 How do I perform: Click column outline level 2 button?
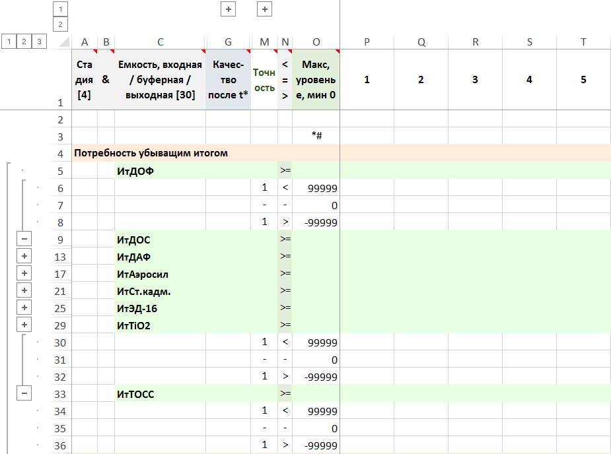click(x=61, y=24)
